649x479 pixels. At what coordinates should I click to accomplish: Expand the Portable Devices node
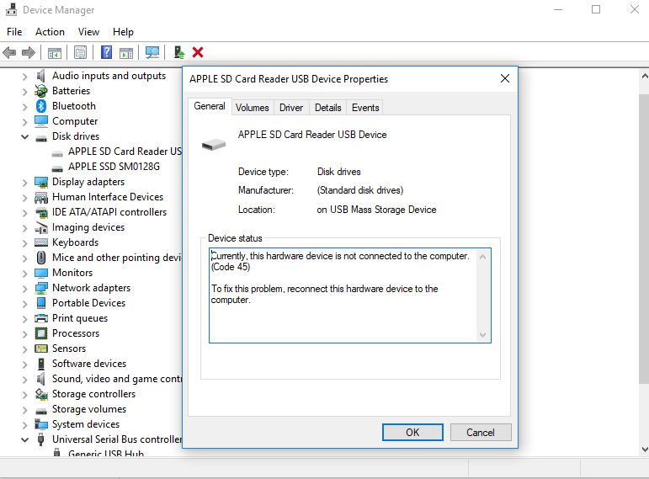(25, 303)
